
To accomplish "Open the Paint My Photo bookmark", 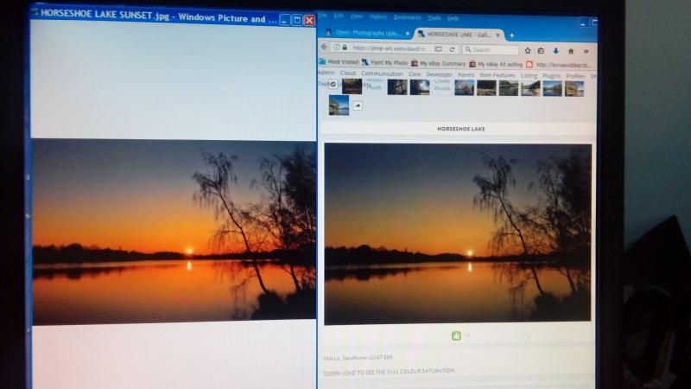I will coord(384,62).
